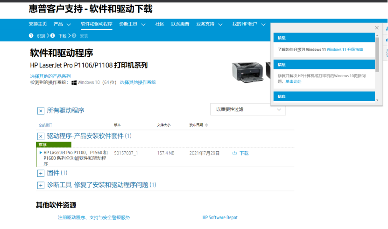Click 选择其他的产品系列 link
Screen dimensions: 388x229
pos(50,76)
